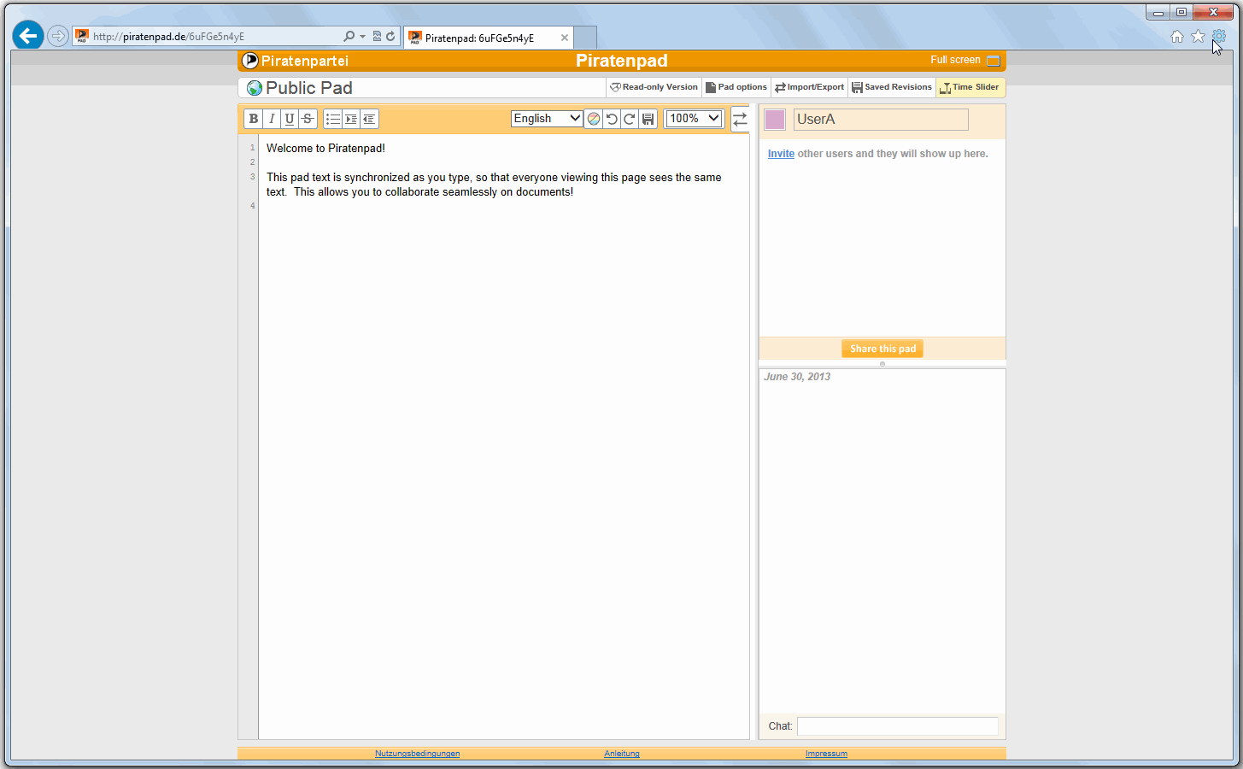1243x769 pixels.
Task: Open the browser tools gear
Action: click(x=1219, y=36)
